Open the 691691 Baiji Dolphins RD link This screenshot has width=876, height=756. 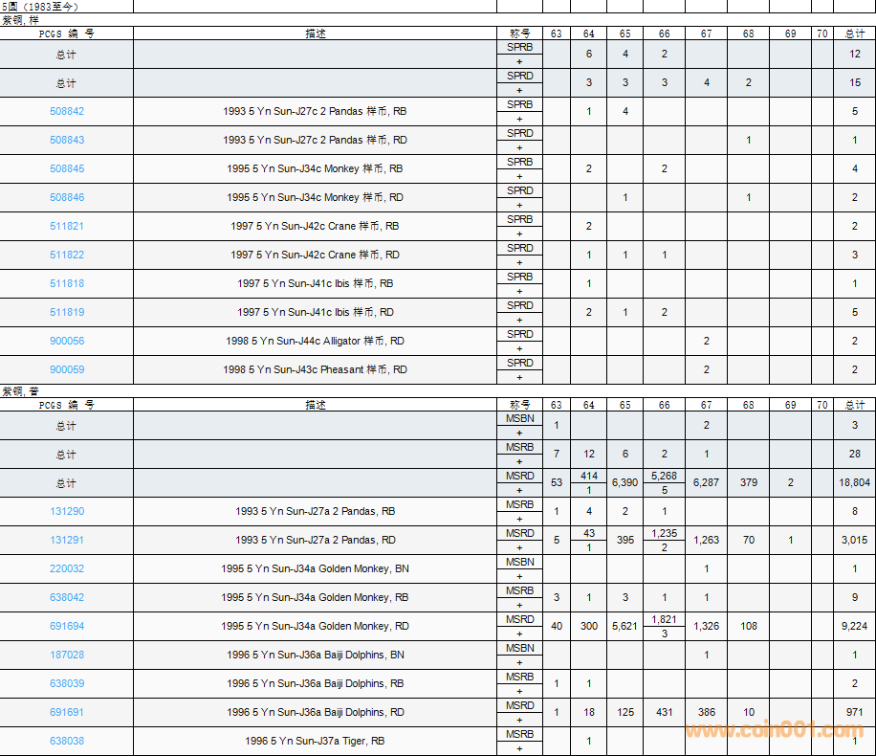(67, 713)
